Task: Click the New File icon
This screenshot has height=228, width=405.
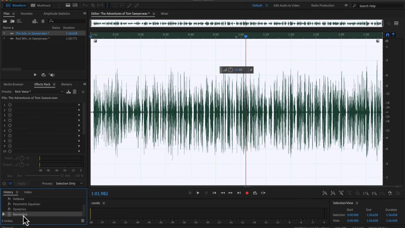Action: (19, 21)
